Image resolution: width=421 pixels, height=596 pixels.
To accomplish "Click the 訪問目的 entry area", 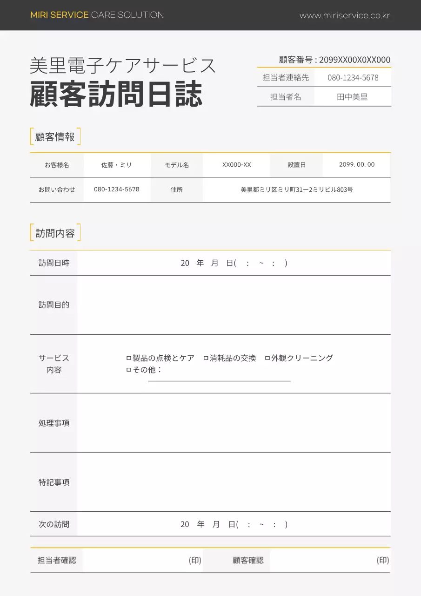I will [x=233, y=305].
